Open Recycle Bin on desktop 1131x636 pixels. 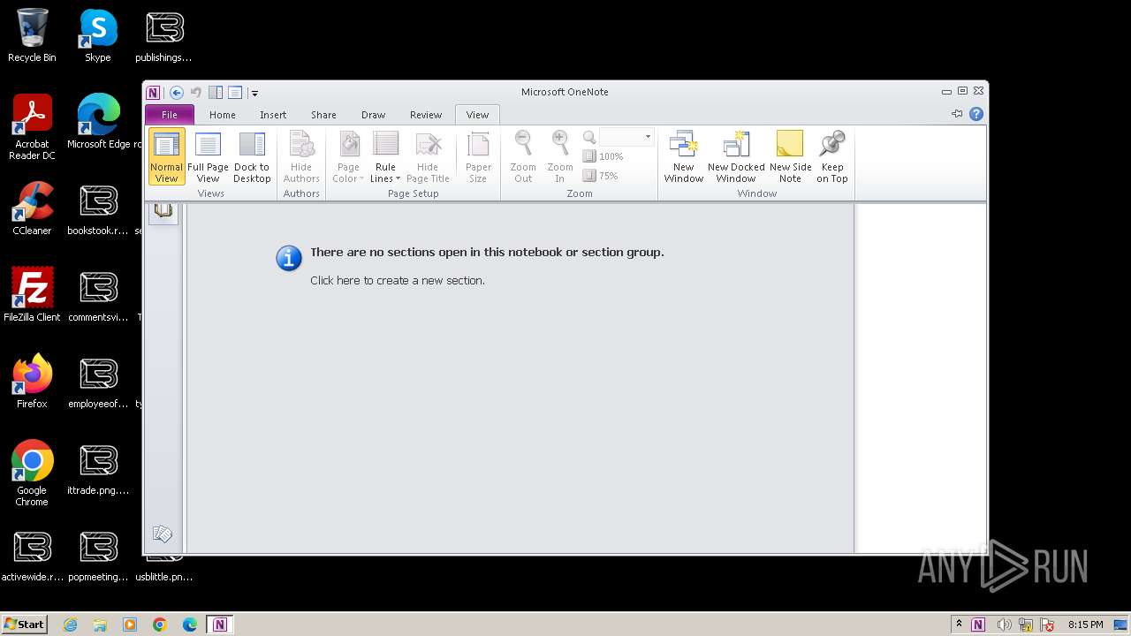tap(32, 36)
